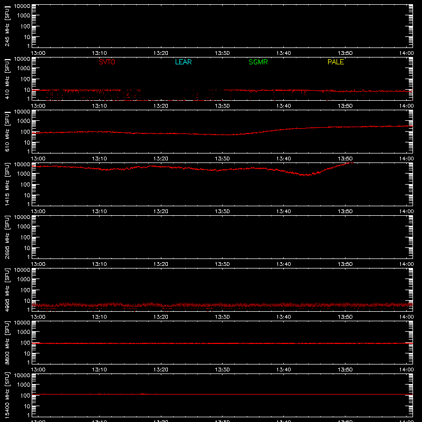Click the flat 8800 MHz curve at 13:20

coord(161,343)
